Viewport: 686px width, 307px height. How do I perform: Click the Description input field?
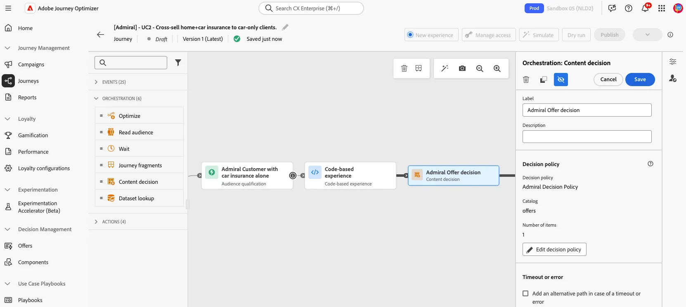[x=587, y=136]
